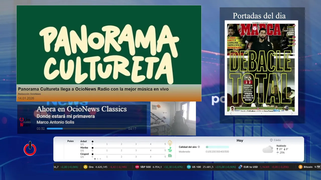Screen dimensions: 321x180
Task: Click the S&P 500 change +32,30 (+0,47%)
Action: tap(173, 167)
